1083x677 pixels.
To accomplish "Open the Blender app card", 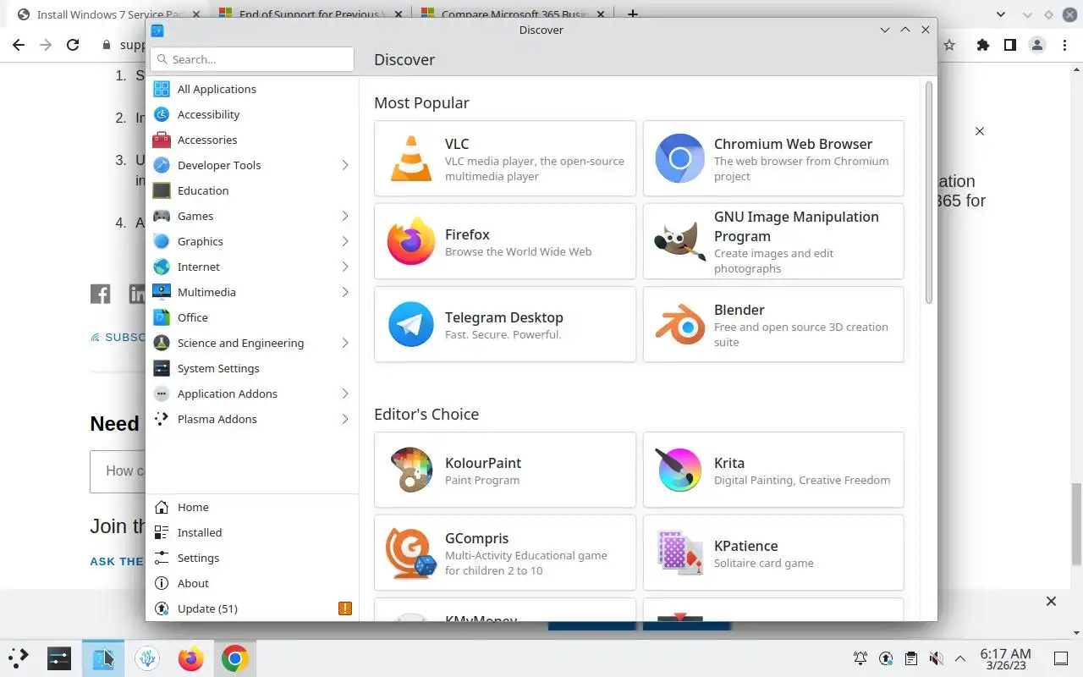I will click(773, 324).
